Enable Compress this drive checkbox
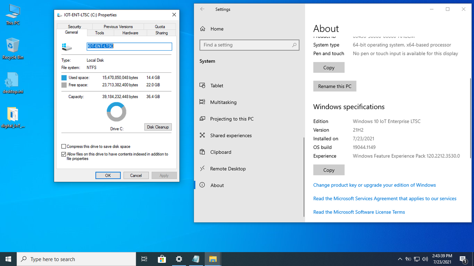474x266 pixels. pos(64,147)
